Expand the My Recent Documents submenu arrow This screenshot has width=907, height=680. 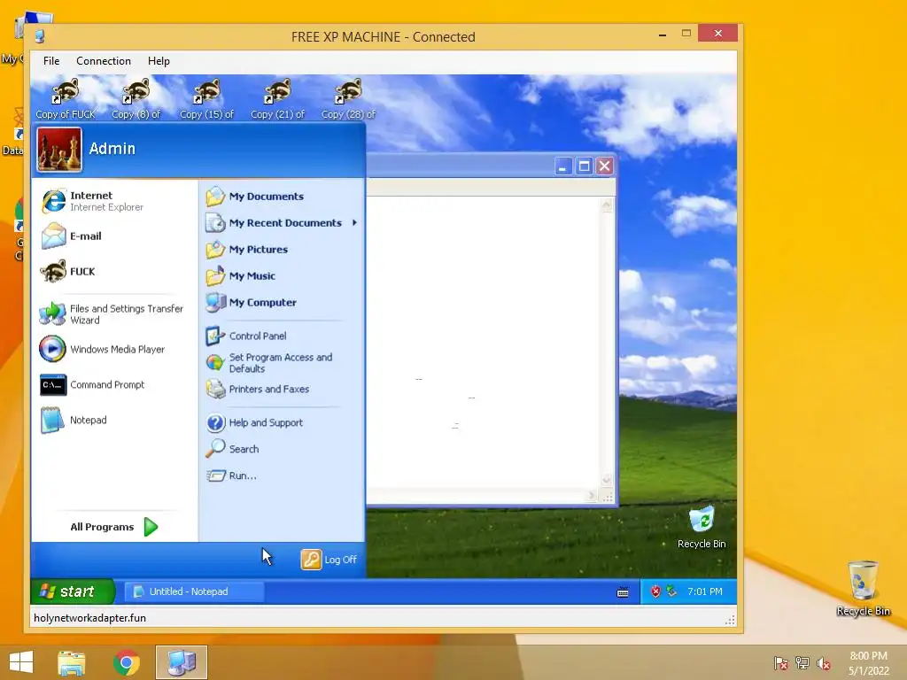click(354, 222)
